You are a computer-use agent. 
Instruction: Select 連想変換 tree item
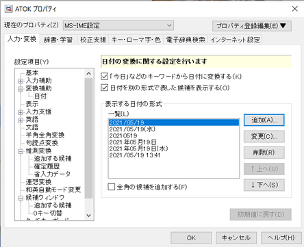(38, 182)
